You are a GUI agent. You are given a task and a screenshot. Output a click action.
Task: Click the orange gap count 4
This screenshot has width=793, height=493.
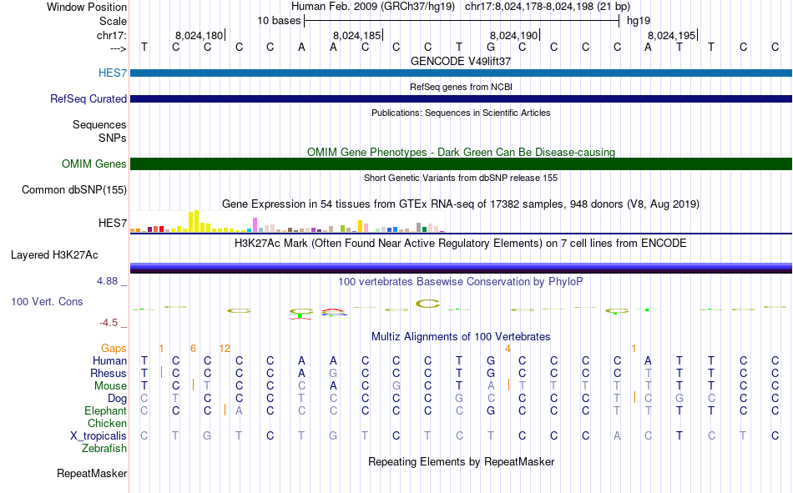click(x=508, y=349)
